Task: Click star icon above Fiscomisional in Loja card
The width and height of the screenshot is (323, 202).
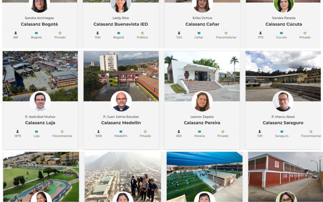Action: (62, 131)
